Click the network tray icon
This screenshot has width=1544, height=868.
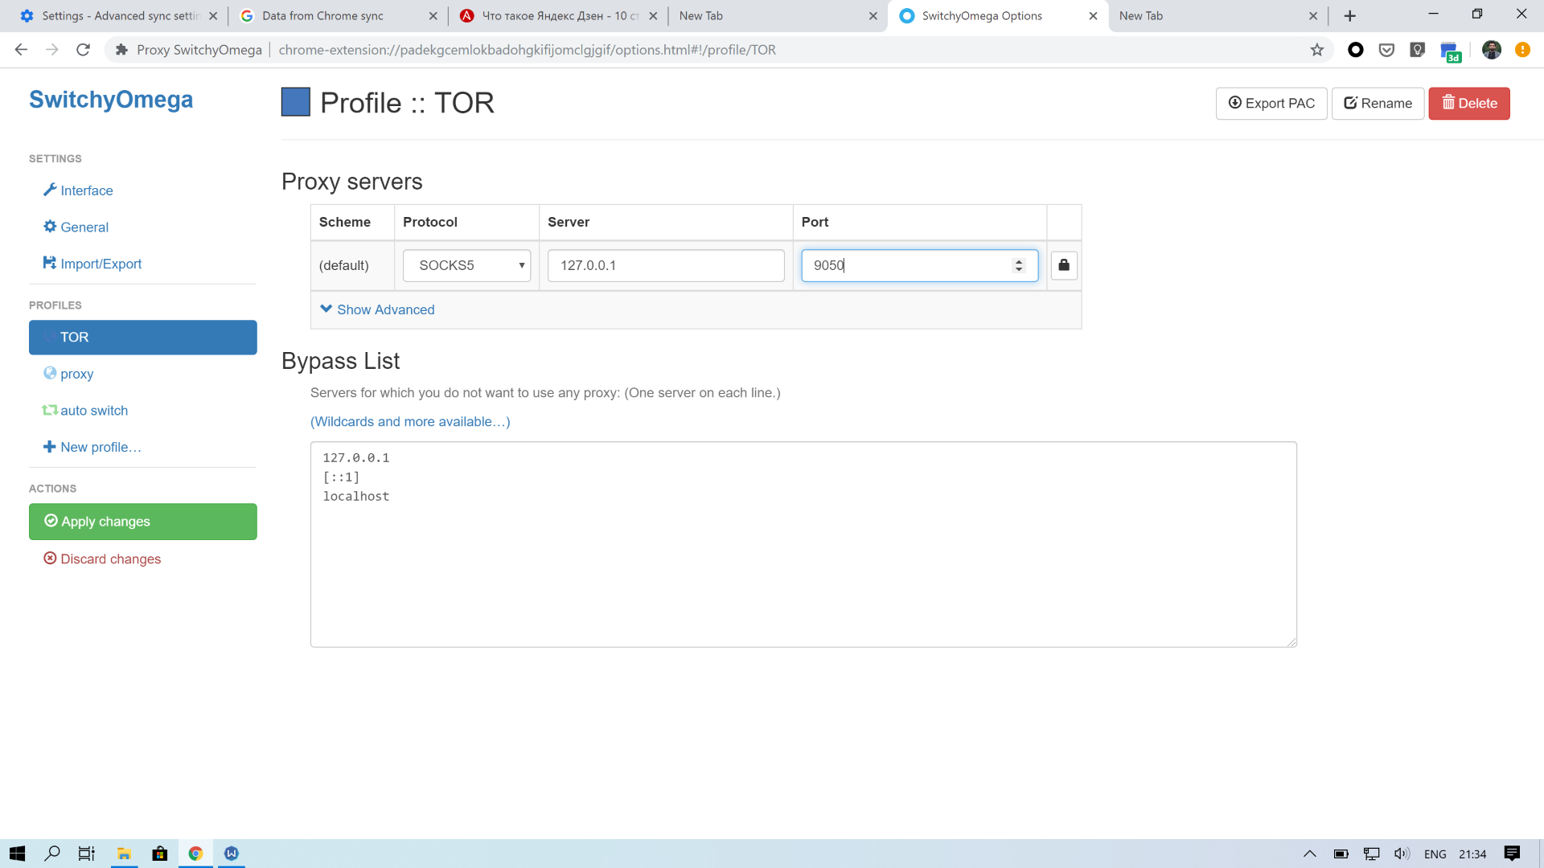coord(1372,854)
